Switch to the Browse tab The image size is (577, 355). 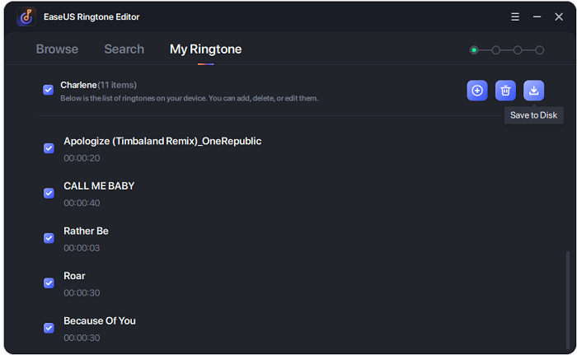pos(57,49)
